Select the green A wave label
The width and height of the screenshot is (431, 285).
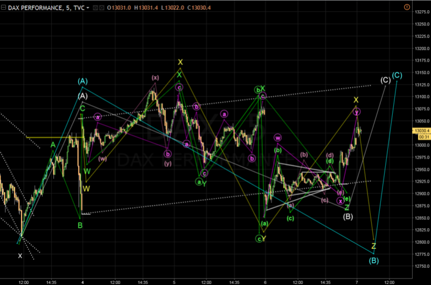click(53, 145)
